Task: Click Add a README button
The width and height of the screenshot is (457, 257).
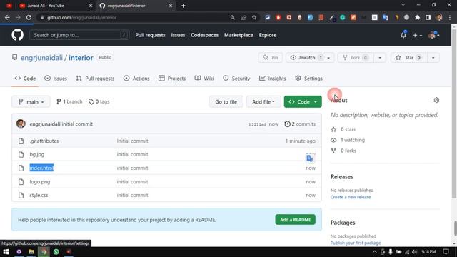Action: [295, 220]
